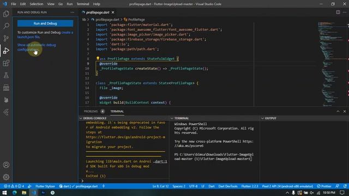Click Ln 9, Col 12 status entry
The width and height of the screenshot is (349, 196).
pos(160,186)
